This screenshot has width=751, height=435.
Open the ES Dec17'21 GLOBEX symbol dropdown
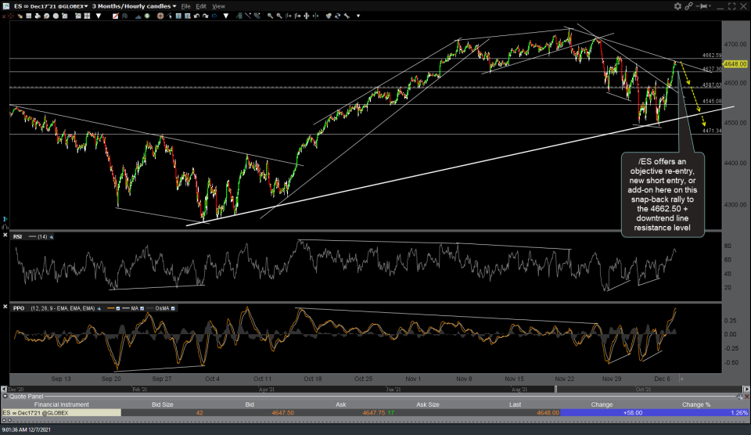click(x=86, y=6)
